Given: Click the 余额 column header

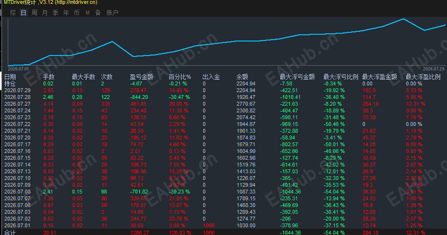Looking at the screenshot, I should pyautogui.click(x=242, y=77).
